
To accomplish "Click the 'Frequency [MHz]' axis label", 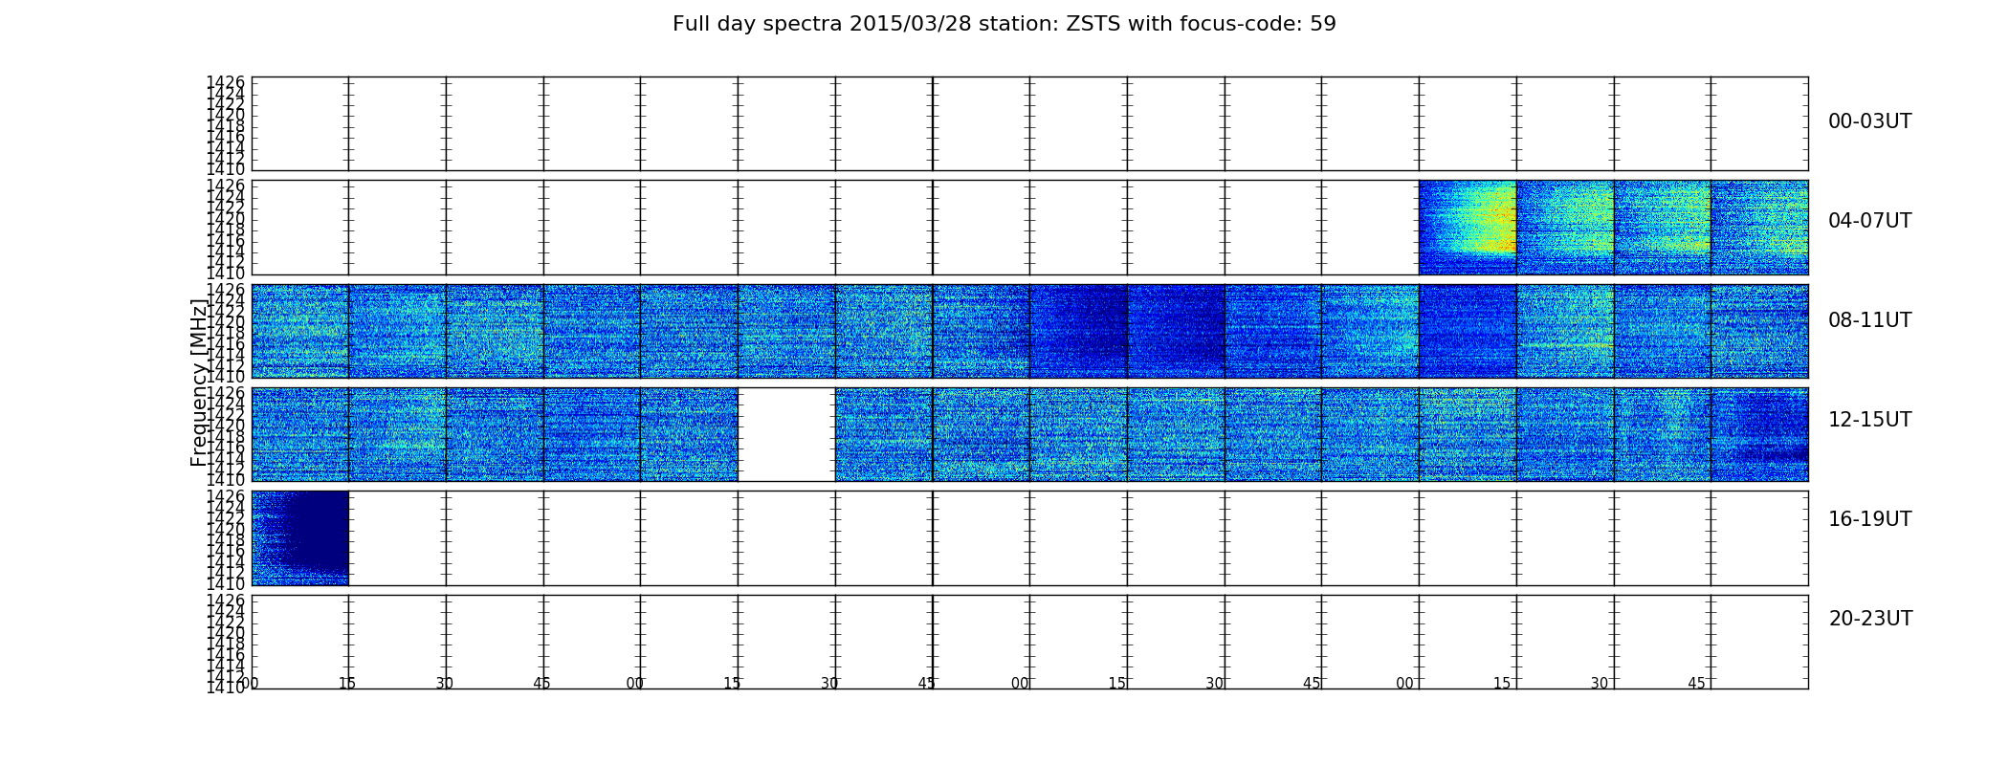I will point(199,382).
